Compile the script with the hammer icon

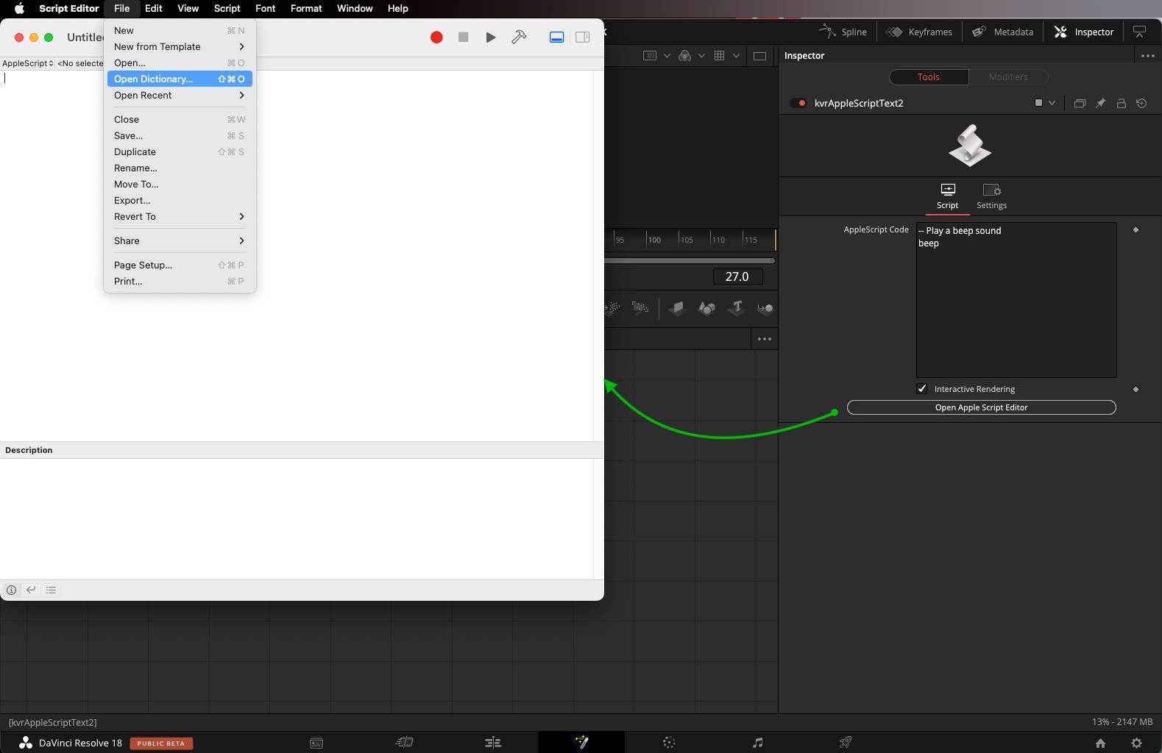(519, 37)
